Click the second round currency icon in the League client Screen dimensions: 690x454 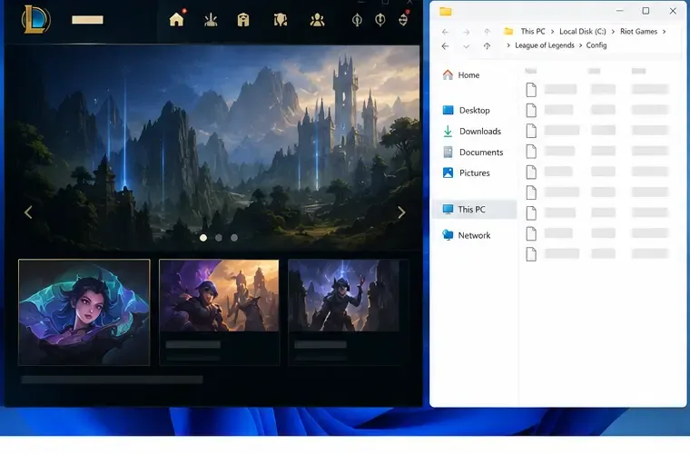click(x=380, y=20)
